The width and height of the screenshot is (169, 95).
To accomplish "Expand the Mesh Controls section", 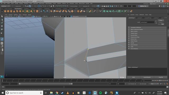I will tap(147, 31).
